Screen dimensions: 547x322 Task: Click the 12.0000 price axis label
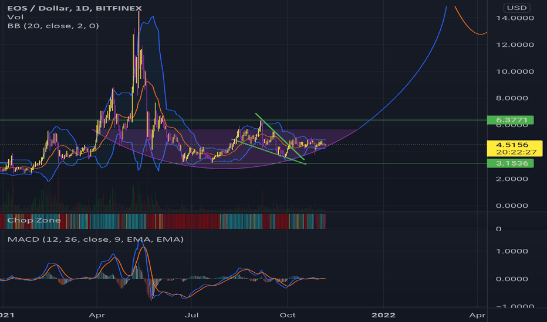pos(515,44)
